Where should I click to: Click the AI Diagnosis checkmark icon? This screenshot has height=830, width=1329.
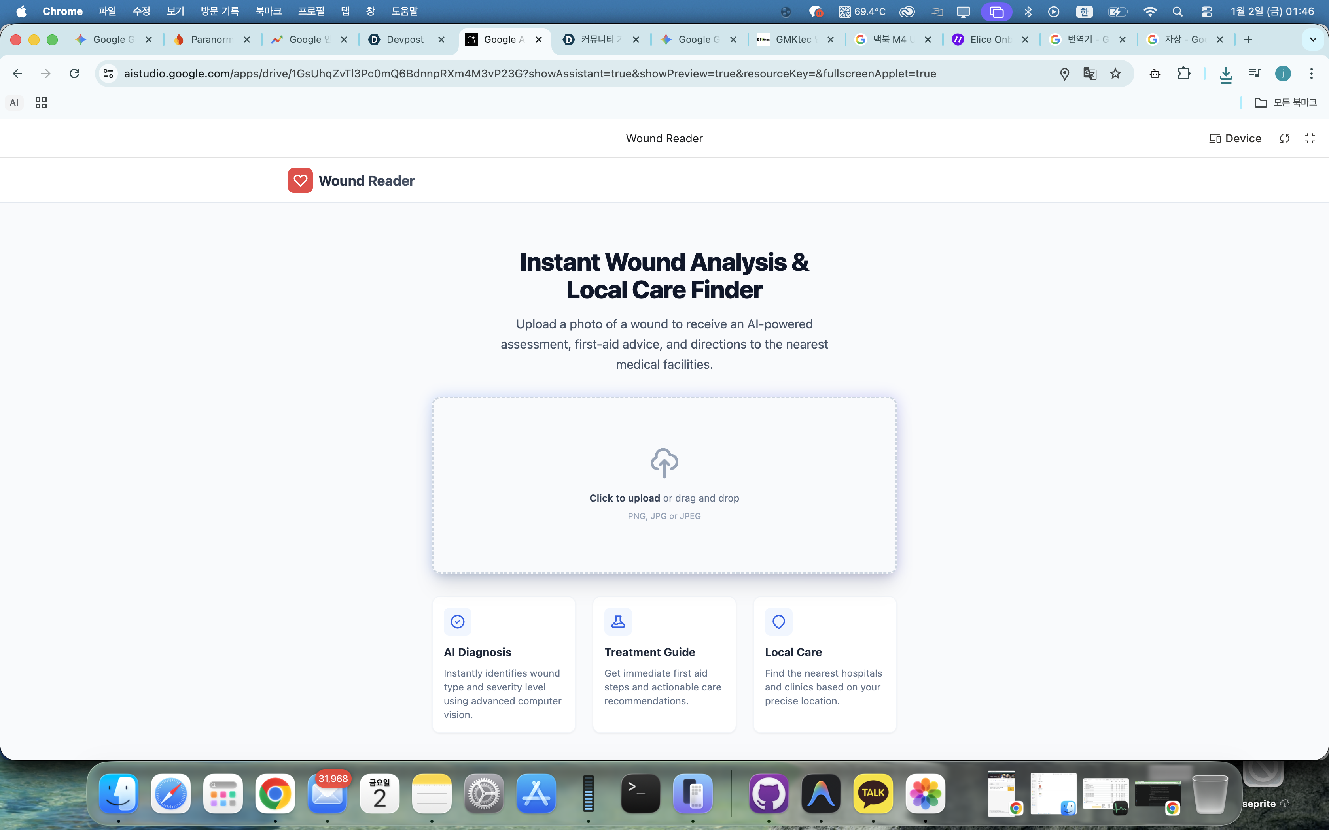coord(458,621)
